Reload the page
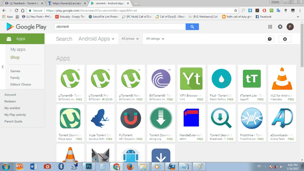Viewport: 304px width, 171px height. click(x=16, y=11)
